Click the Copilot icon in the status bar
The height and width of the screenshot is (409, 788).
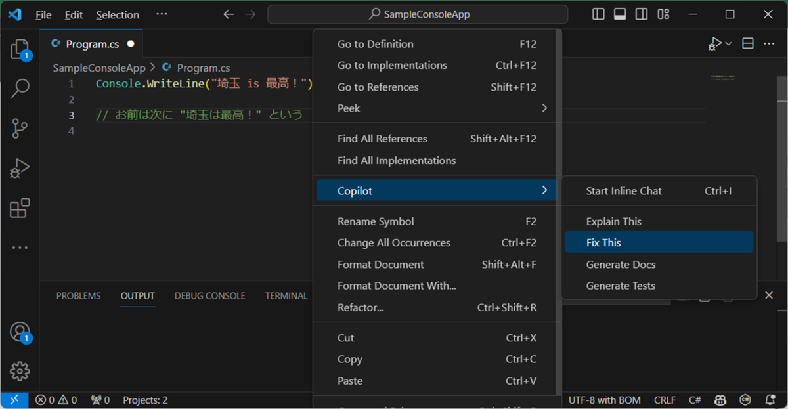[x=720, y=400]
